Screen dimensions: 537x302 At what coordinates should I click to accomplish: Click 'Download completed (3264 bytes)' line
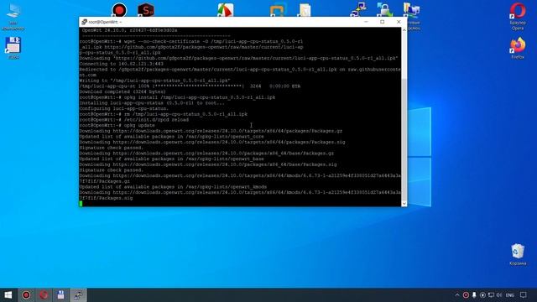123,91
